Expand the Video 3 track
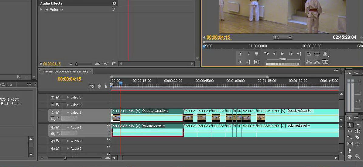Screen dimensions: 363x167 [68, 97]
